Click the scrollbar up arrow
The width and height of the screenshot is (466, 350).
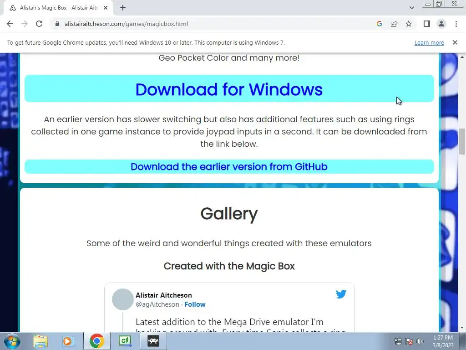[462, 57]
